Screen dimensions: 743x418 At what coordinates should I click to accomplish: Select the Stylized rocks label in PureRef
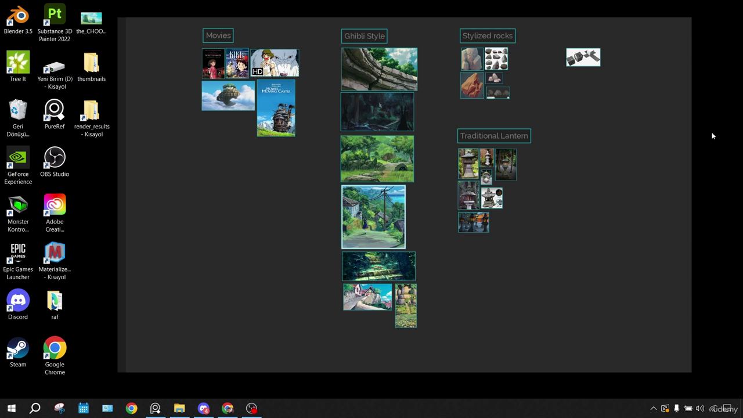click(x=488, y=36)
